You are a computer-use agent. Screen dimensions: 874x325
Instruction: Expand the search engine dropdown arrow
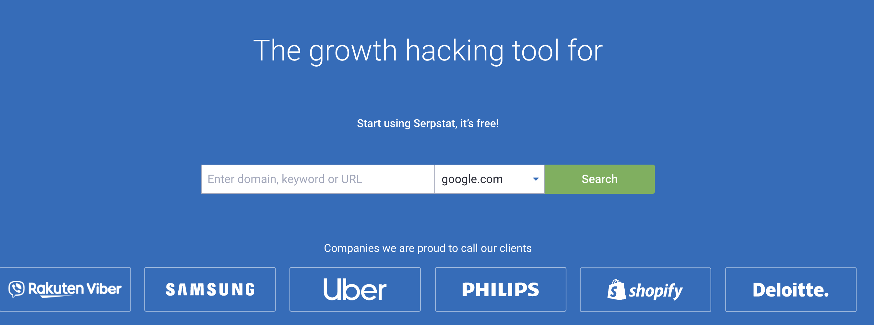536,179
